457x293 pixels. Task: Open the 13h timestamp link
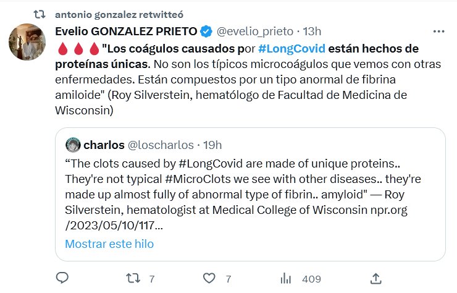(x=311, y=31)
